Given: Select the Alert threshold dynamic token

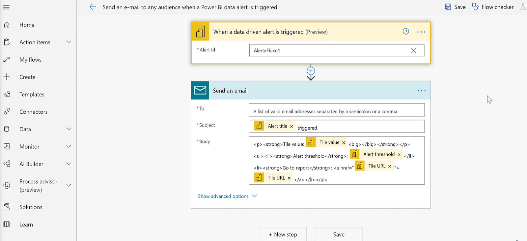Looking at the screenshot, I should [376, 154].
